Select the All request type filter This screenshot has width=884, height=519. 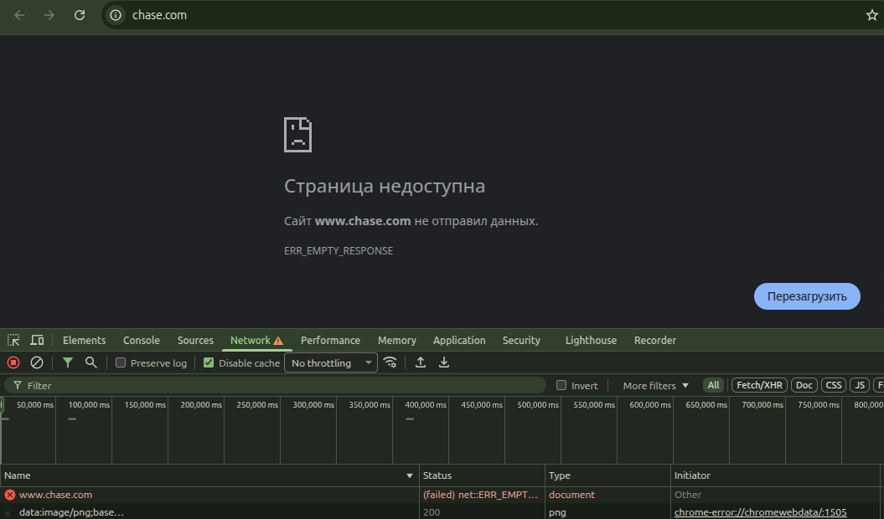point(713,385)
